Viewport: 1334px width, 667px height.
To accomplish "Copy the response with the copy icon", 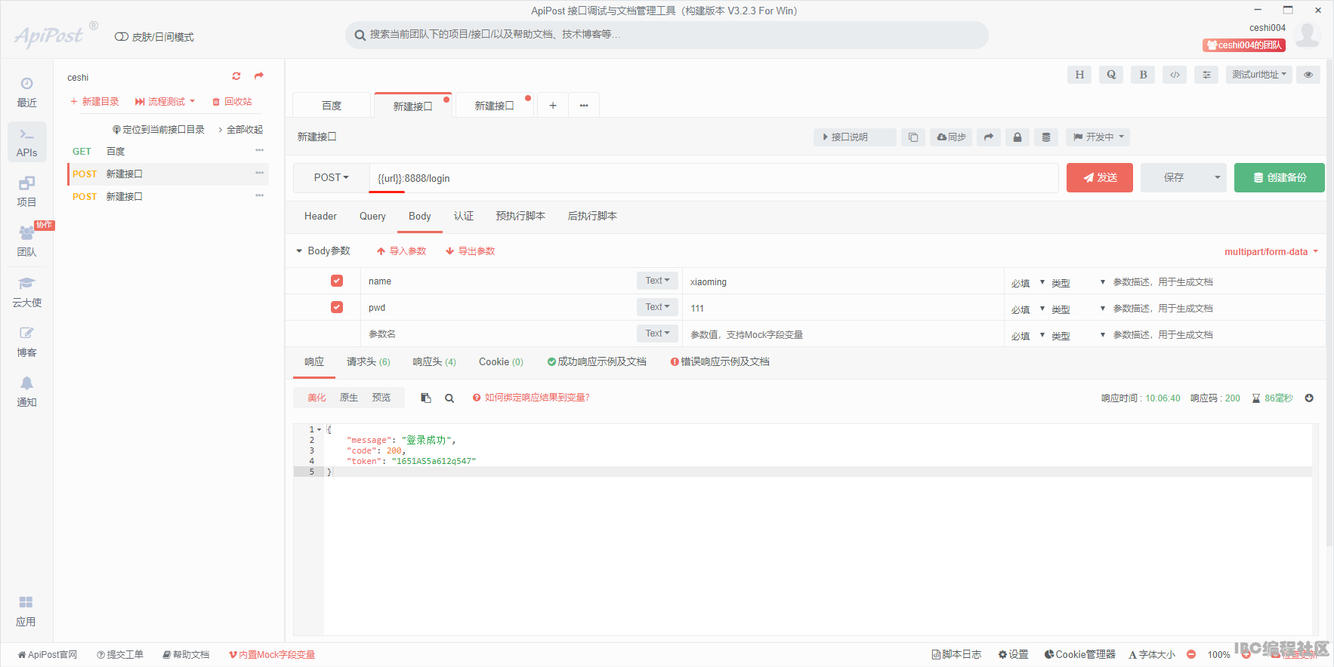I will pos(426,398).
